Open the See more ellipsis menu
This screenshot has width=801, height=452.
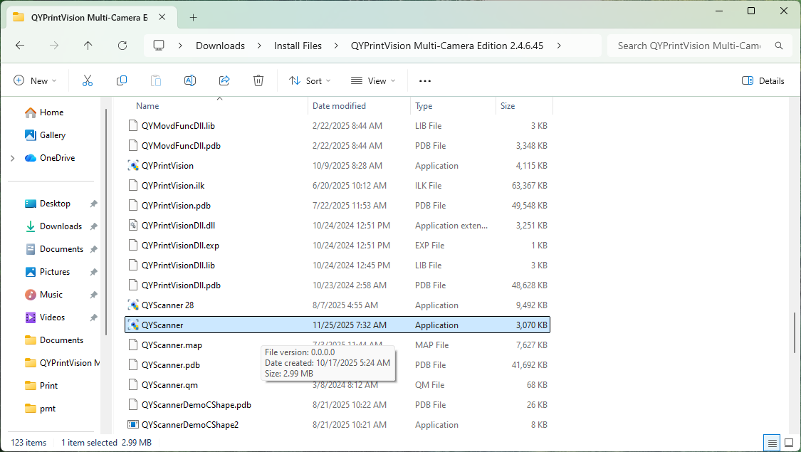[x=425, y=80]
